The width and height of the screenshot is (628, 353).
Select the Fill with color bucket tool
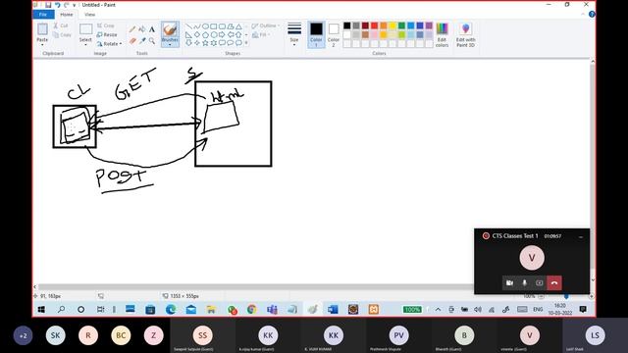(142, 29)
